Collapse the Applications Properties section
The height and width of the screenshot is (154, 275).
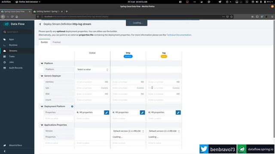(x=42, y=125)
